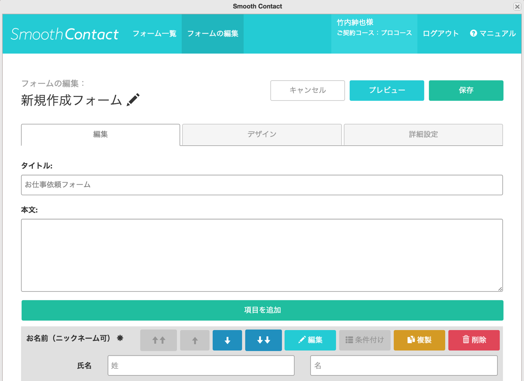Move お名前 field down one position
This screenshot has width=524, height=381.
227,340
